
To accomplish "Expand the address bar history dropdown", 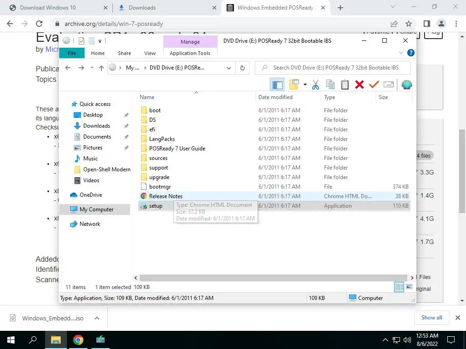I will (228, 68).
